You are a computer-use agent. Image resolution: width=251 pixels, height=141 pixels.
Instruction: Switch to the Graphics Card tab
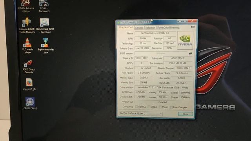pos(126,27)
